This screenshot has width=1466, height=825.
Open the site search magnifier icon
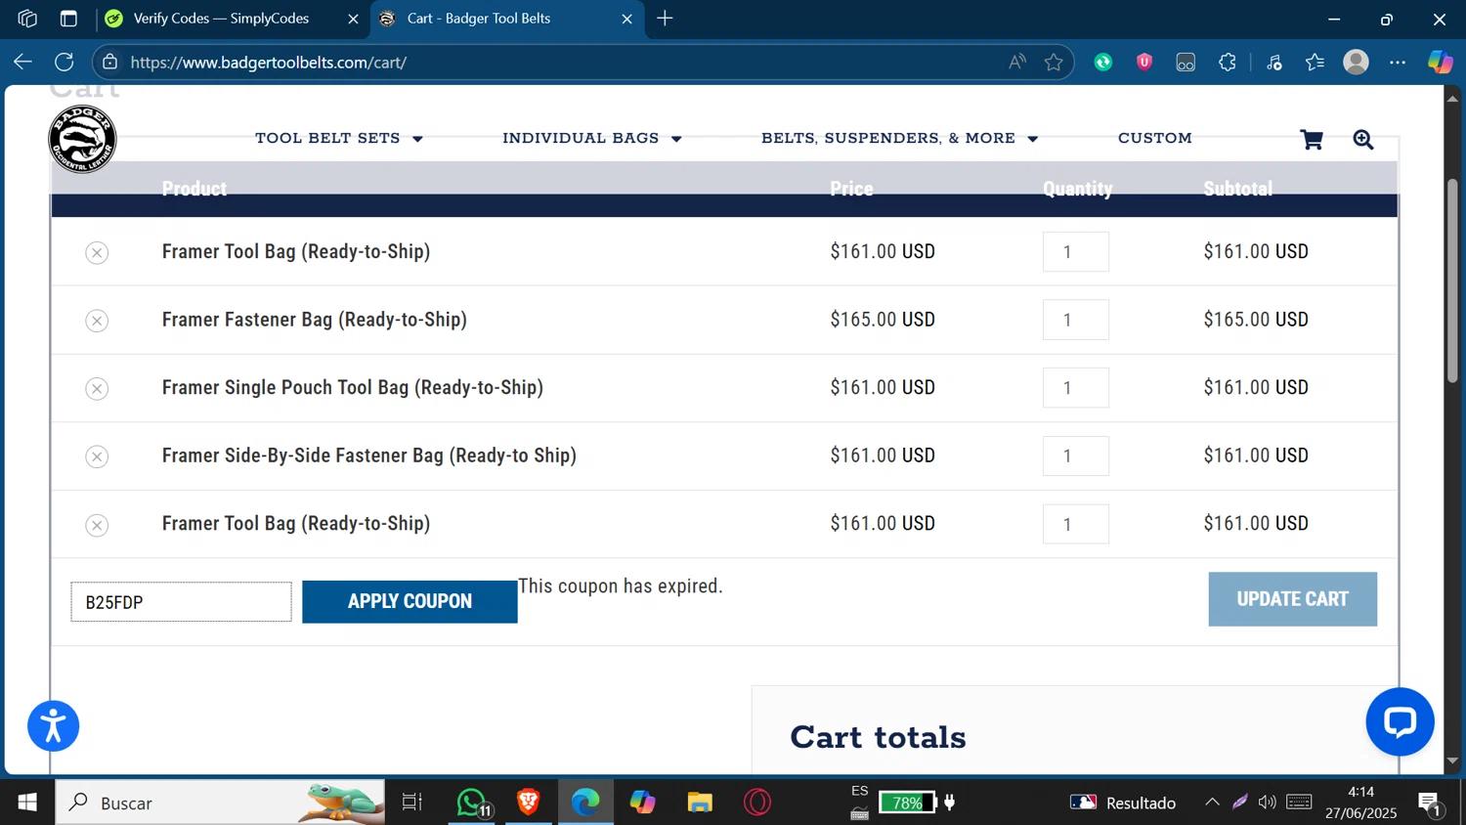point(1363,140)
